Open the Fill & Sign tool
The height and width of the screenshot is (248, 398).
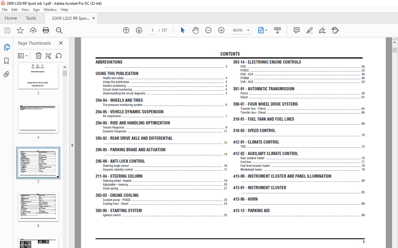335,30
